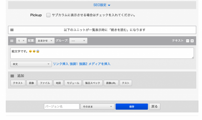Click the 追加 section handle icon
This screenshot has width=202, height=120.
click(x=12, y=76)
